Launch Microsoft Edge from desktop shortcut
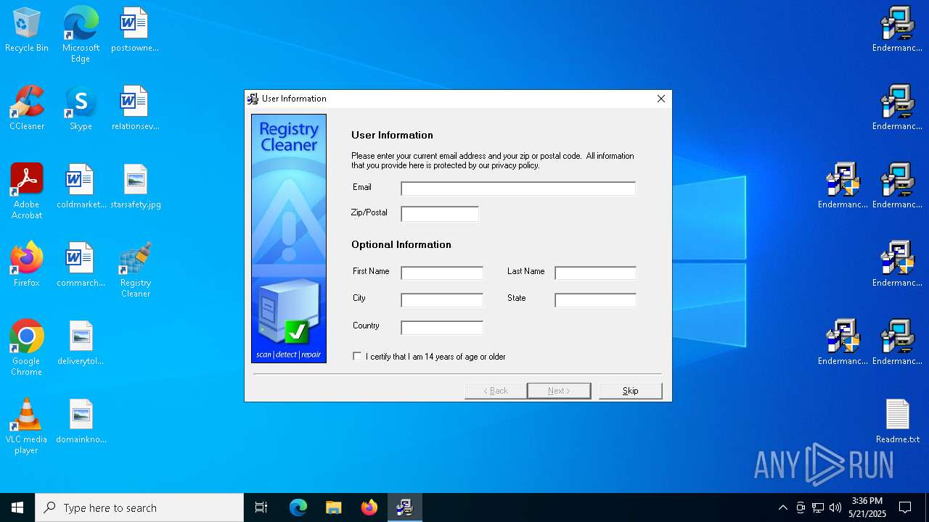 [x=81, y=35]
